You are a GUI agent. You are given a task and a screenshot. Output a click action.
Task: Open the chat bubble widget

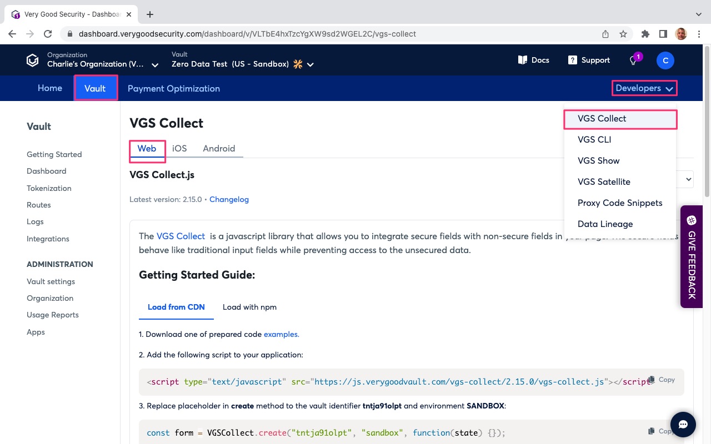pyautogui.click(x=684, y=425)
